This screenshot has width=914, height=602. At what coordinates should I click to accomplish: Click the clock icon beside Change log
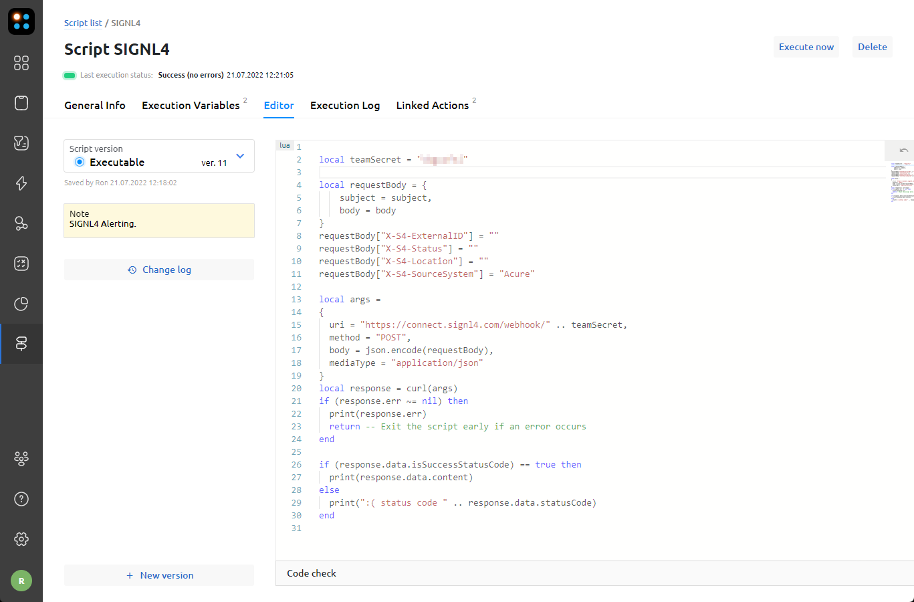click(x=132, y=270)
